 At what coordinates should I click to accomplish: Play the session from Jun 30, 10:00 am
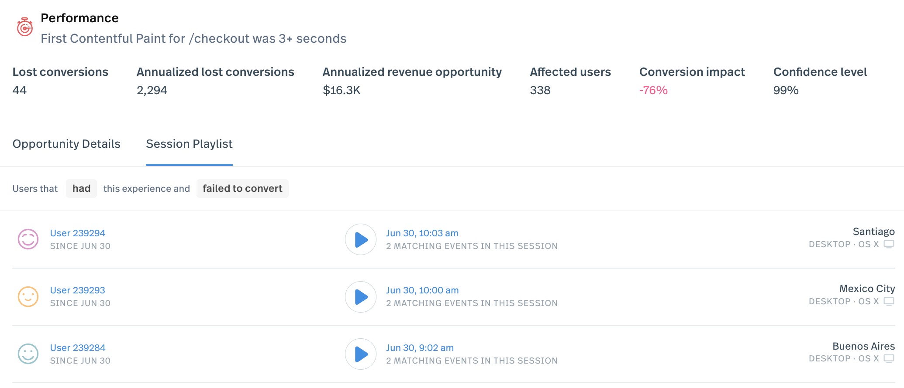pos(361,297)
